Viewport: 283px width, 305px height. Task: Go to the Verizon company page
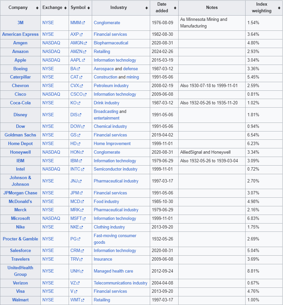tap(21, 283)
